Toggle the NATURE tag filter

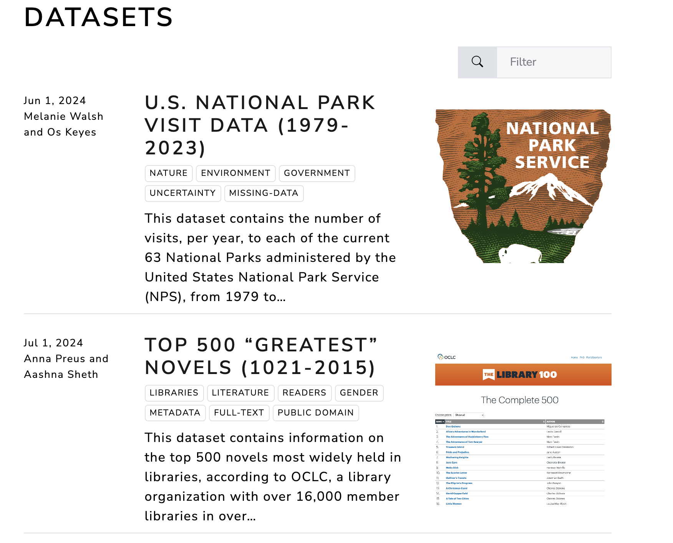point(169,173)
